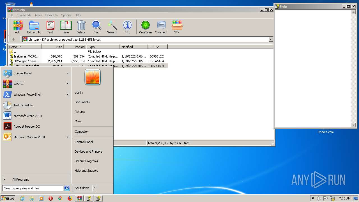This screenshot has width=359, height=202.
Task: Click the Help window scrollbar down arrow
Action: [x=353, y=125]
